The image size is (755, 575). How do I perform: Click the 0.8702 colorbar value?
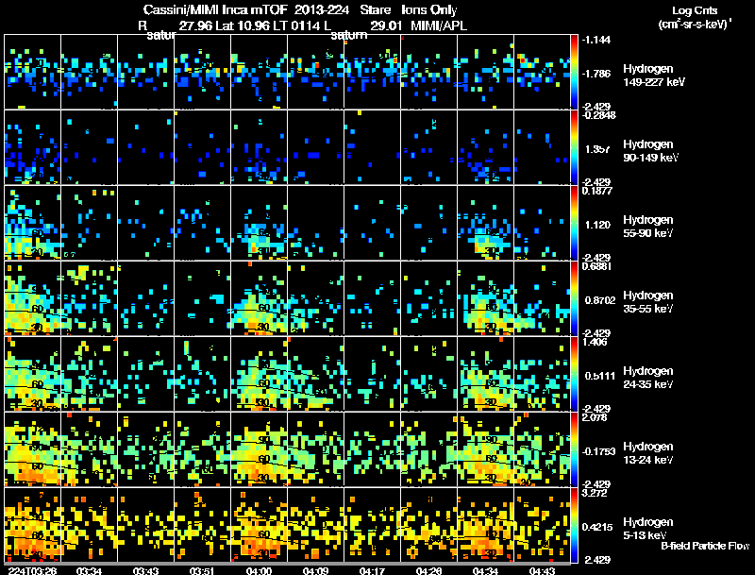click(x=600, y=300)
